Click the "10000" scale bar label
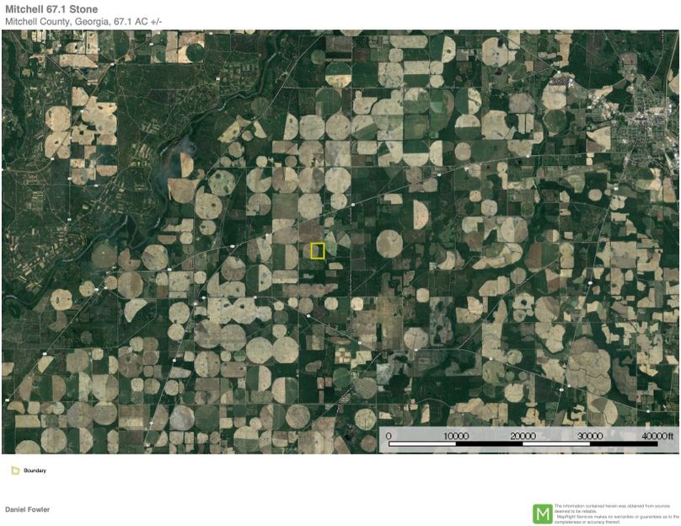 [455, 435]
